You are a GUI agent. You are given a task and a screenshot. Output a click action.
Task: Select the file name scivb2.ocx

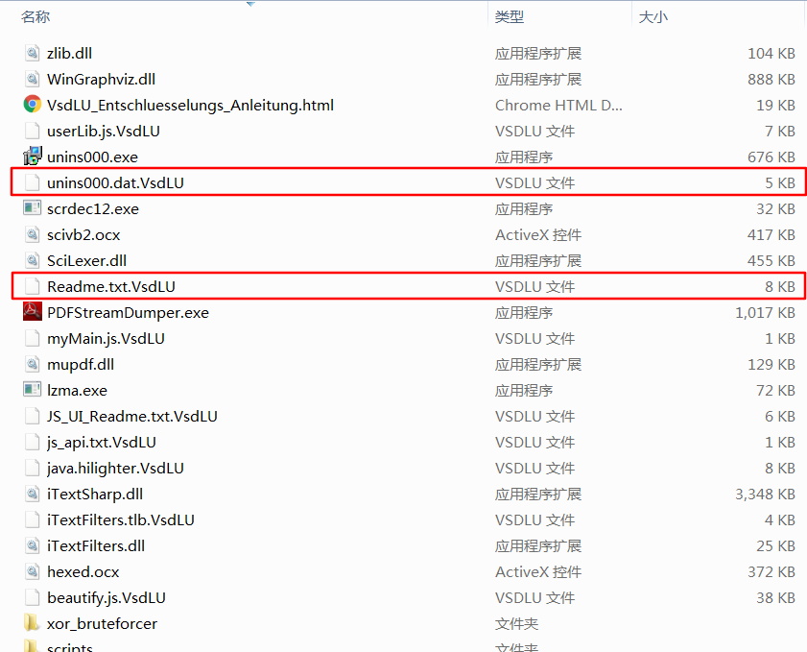(83, 234)
